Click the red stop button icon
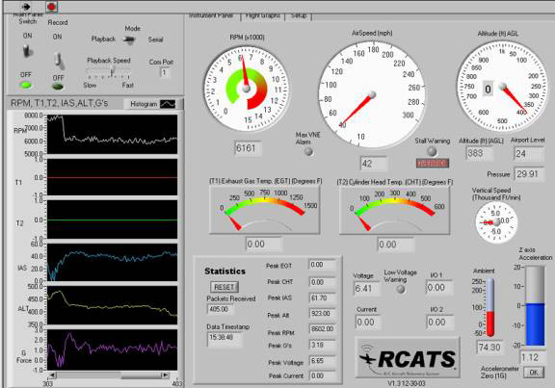Screen dimensions: 555x388 (52, 7)
